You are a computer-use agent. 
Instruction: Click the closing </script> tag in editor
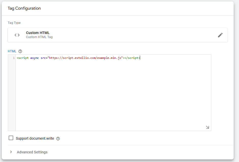(132, 58)
